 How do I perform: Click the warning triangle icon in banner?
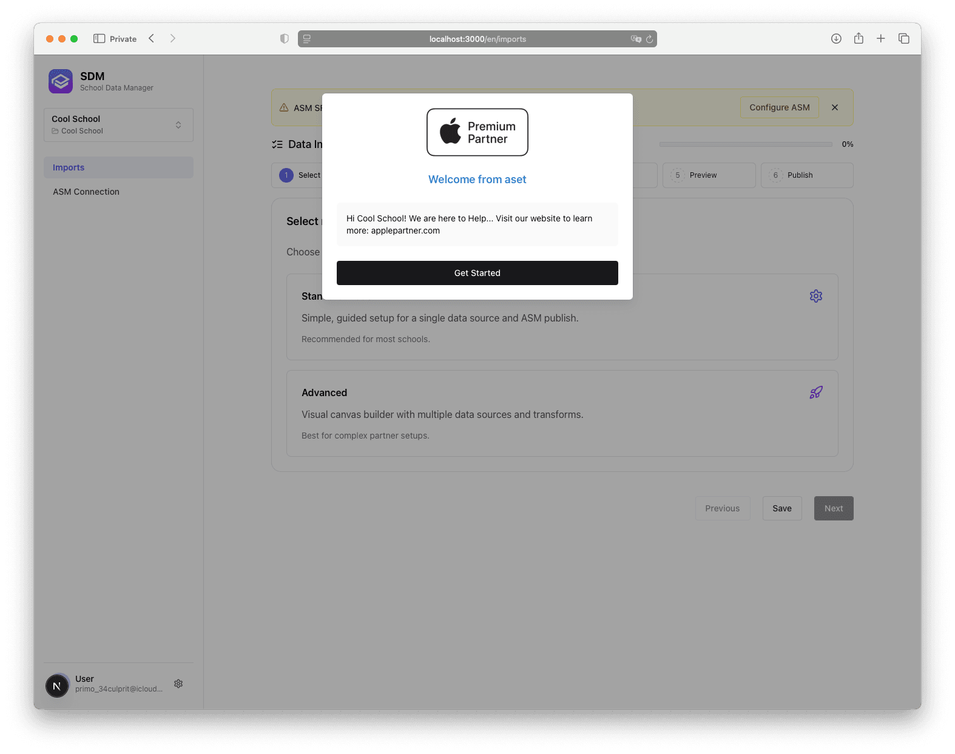click(x=284, y=107)
